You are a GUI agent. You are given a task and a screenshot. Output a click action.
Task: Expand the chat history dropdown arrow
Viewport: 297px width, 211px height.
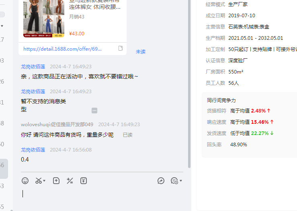coord(181,181)
